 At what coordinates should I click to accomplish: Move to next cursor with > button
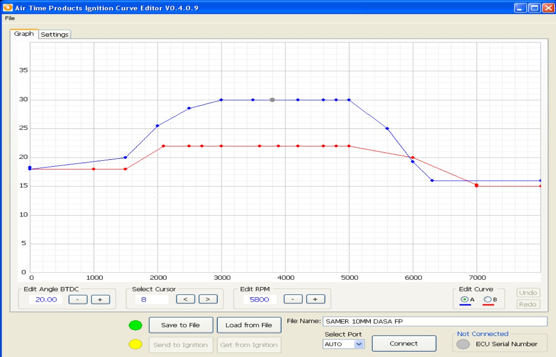(x=208, y=299)
